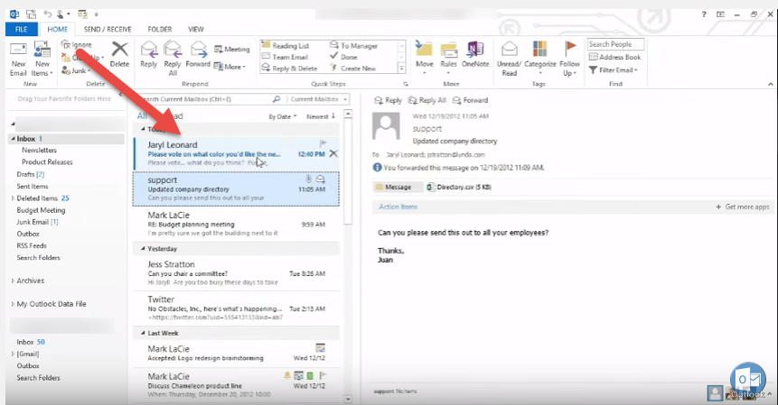Click Reply All in the reading pane
Viewport: 778px width, 405px height.
point(427,100)
